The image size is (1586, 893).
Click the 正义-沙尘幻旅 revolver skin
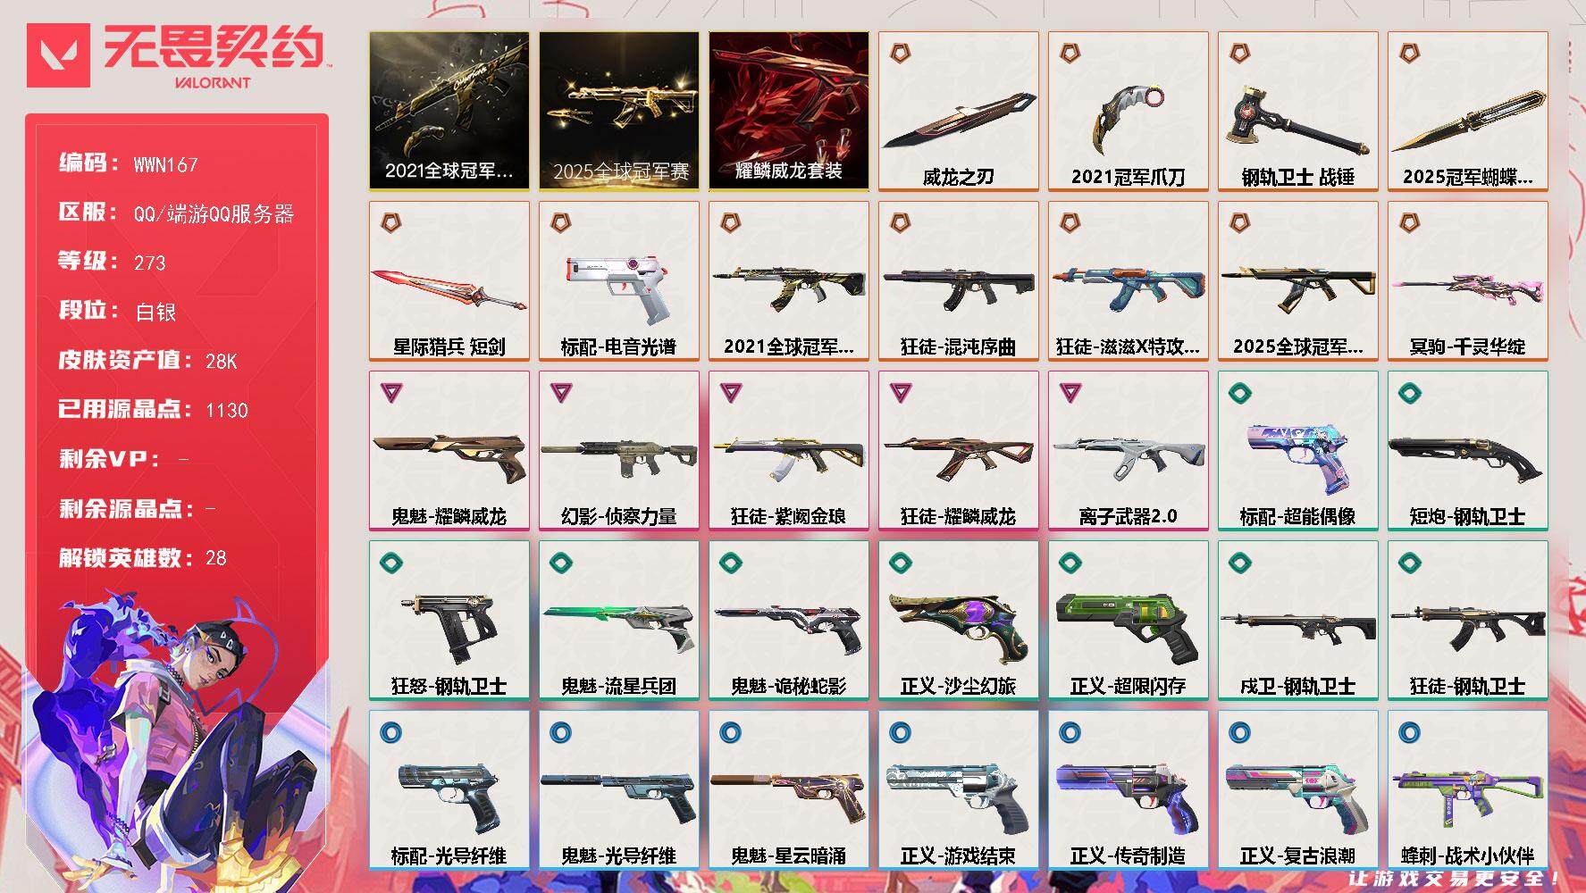pos(958,621)
